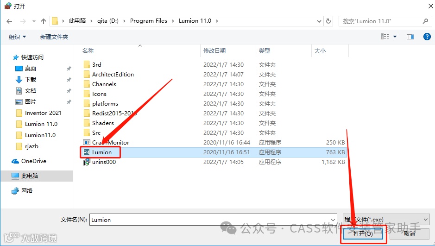Click the CrashMonitor file icon
The height and width of the screenshot is (246, 435).
pos(87,142)
